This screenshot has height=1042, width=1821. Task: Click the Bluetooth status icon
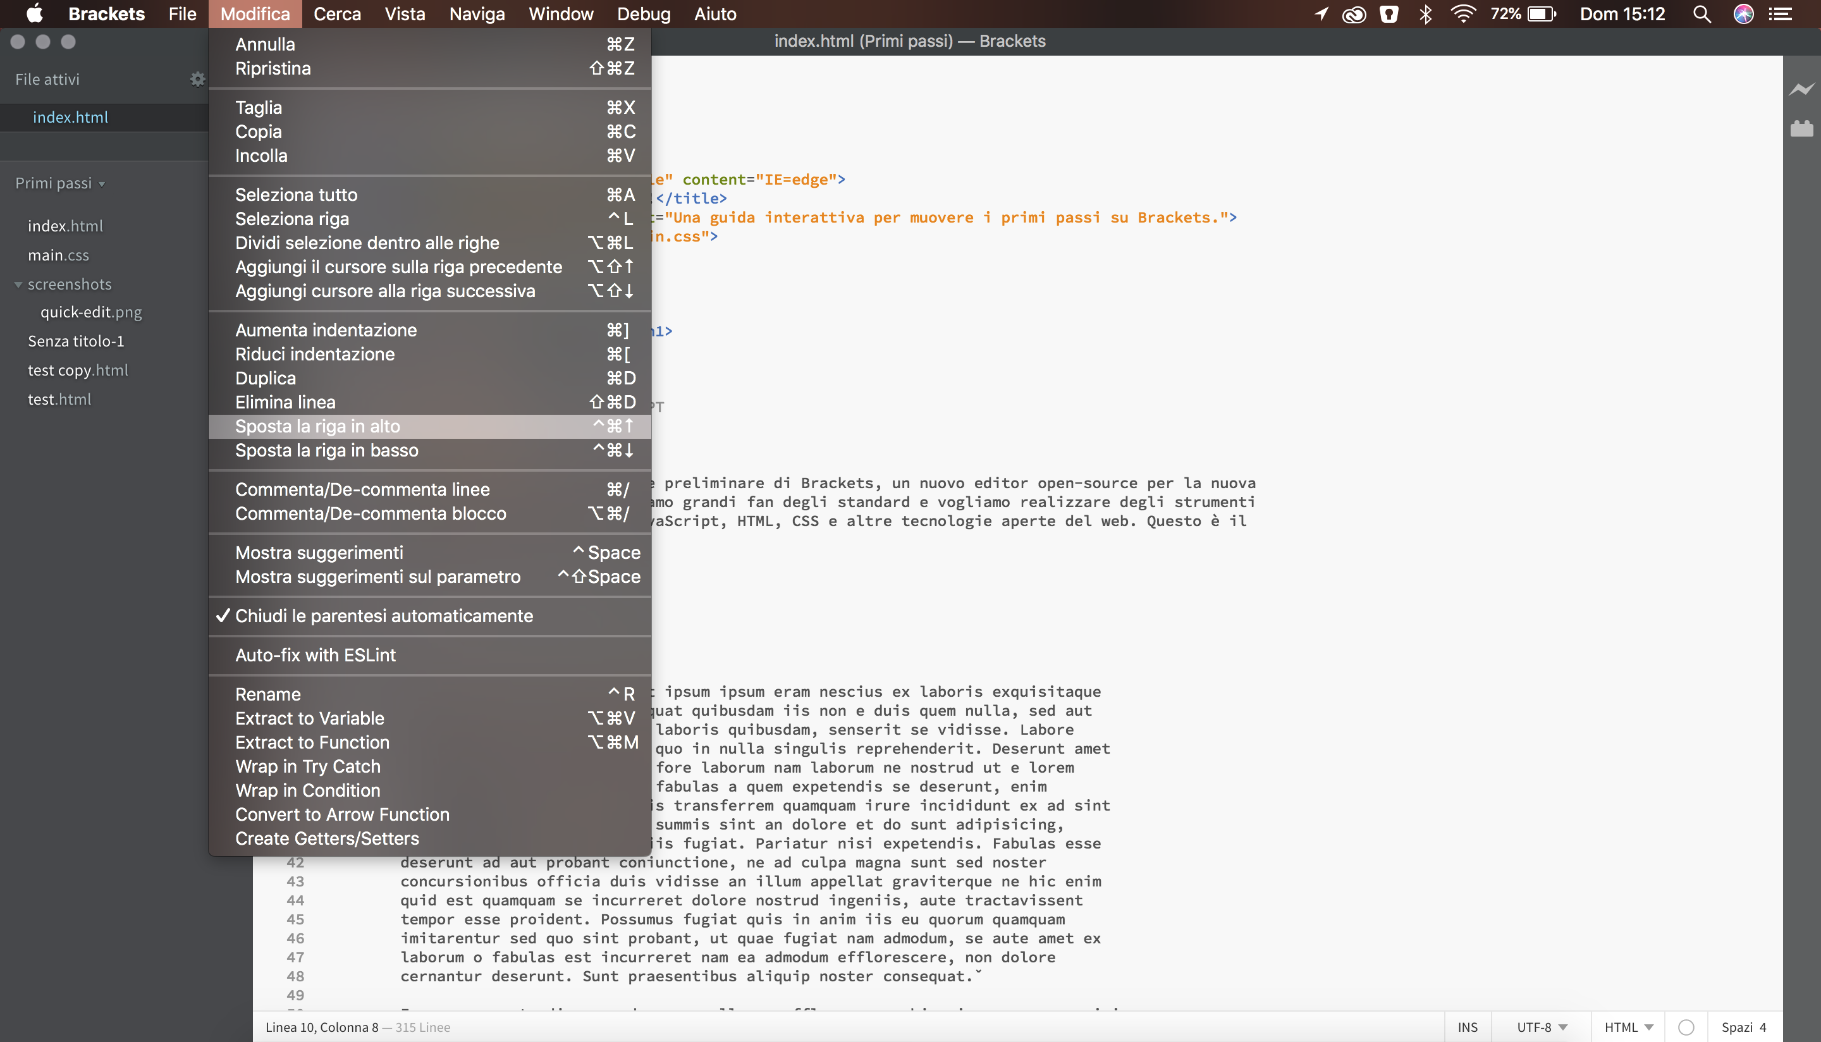click(1425, 15)
